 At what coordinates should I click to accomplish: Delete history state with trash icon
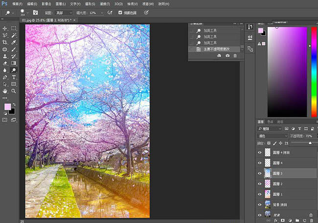click(x=235, y=56)
